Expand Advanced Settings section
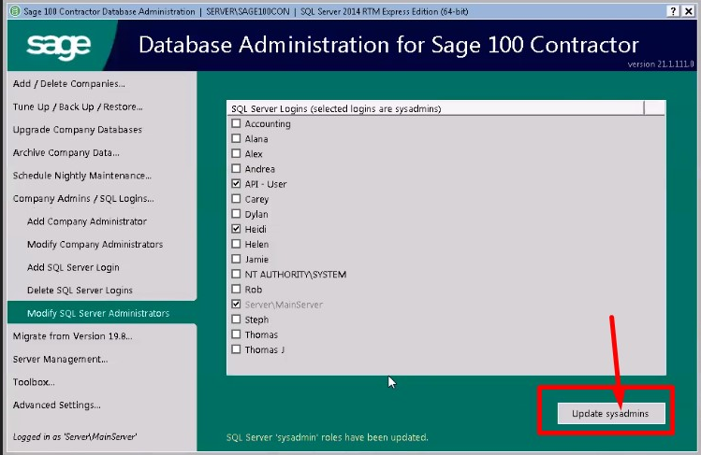This screenshot has height=455, width=701. [57, 405]
